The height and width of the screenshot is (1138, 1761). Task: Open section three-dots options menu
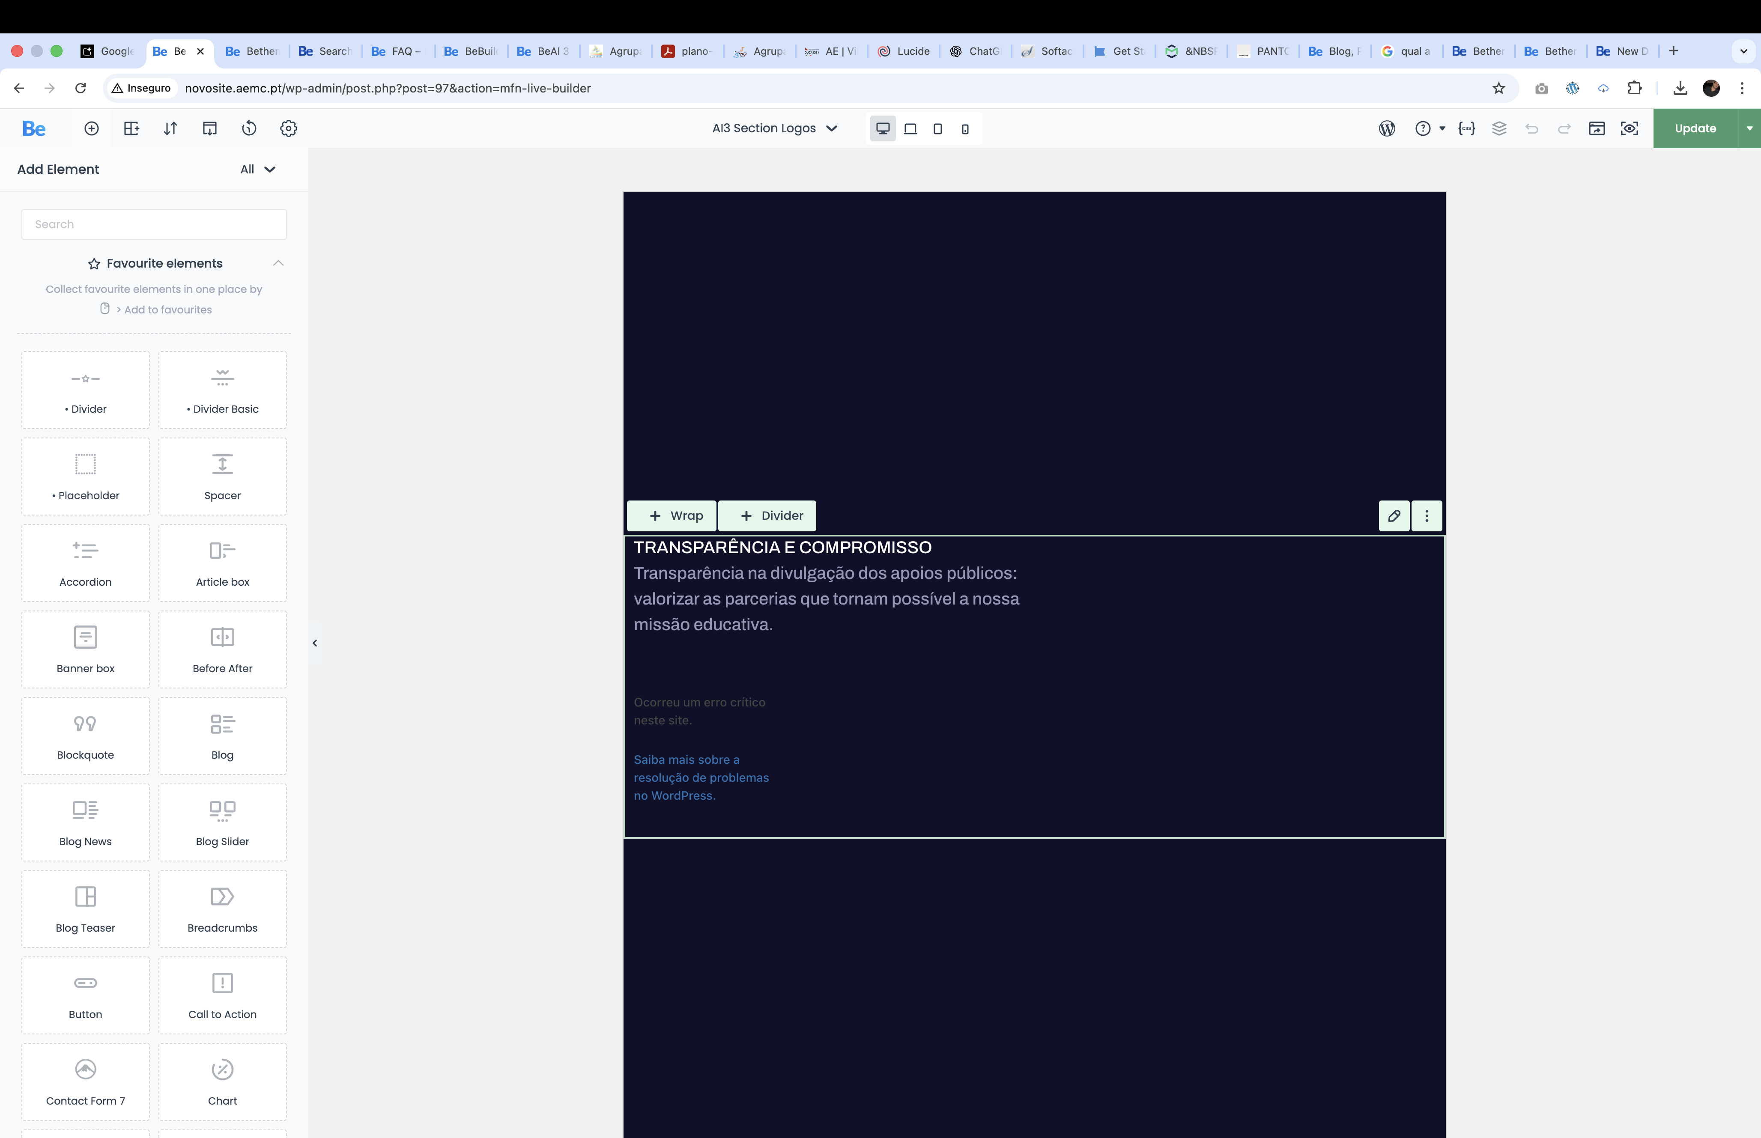(x=1426, y=516)
